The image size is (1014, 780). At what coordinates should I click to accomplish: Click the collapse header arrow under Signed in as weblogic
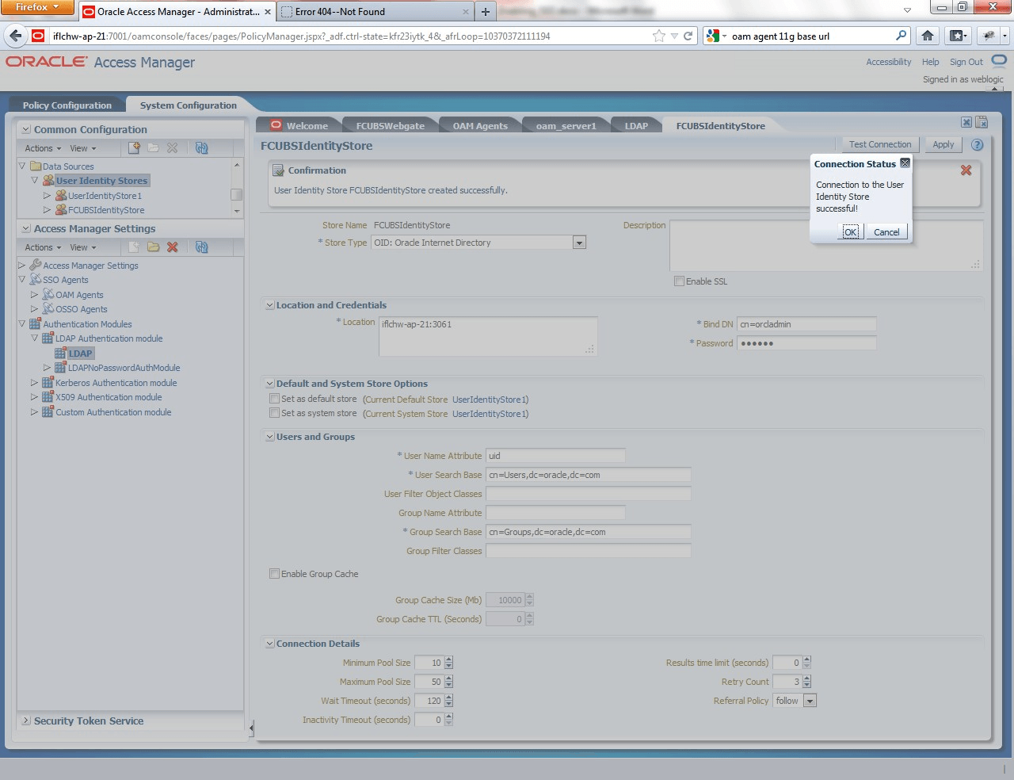996,89
